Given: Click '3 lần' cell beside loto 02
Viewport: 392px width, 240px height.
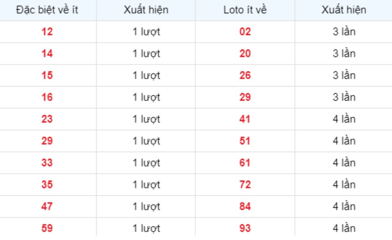Looking at the screenshot, I should pos(344,32).
